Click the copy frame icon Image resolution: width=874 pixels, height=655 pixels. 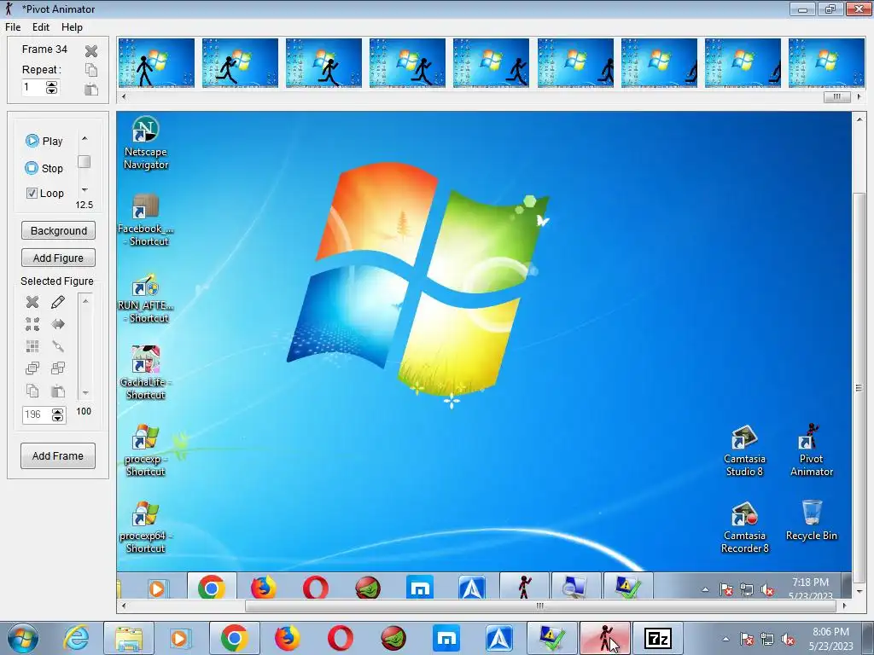coord(91,70)
